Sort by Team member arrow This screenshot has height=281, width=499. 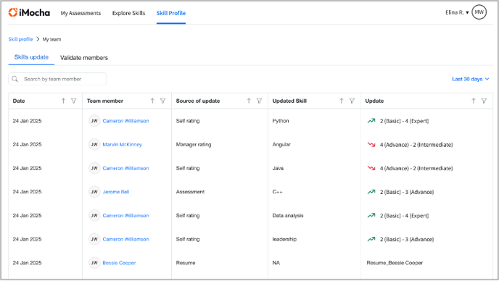coord(152,101)
